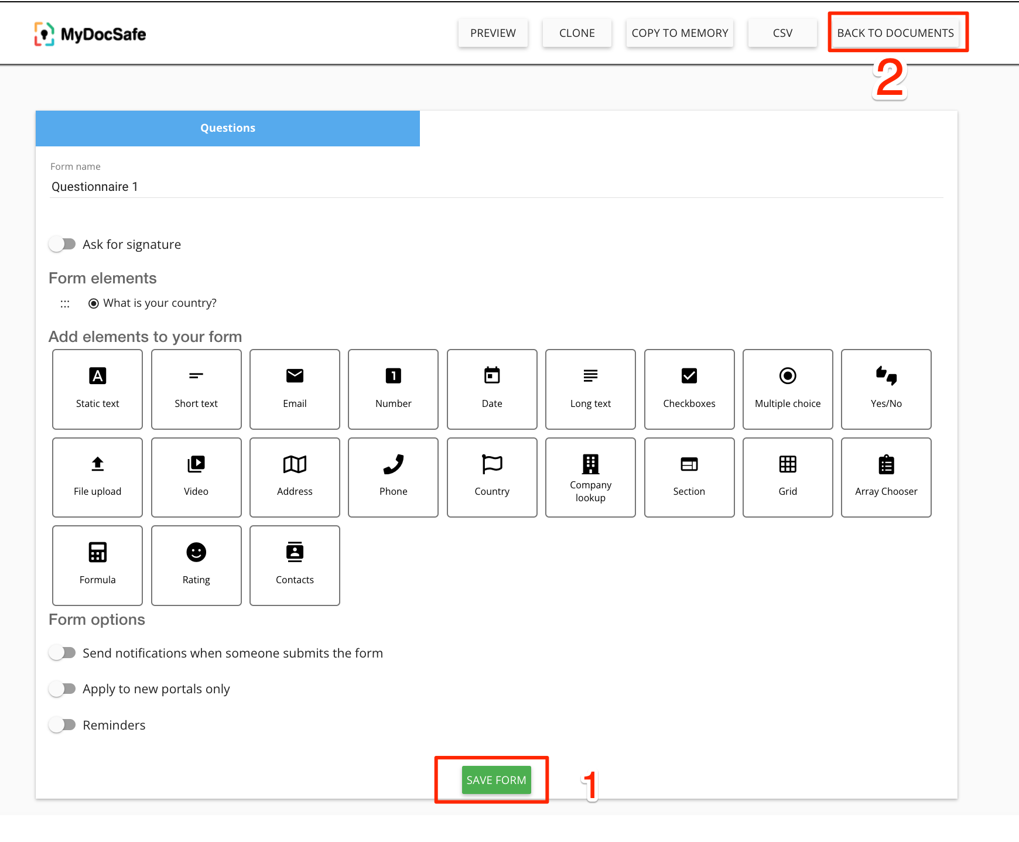
Task: Insert a Date element into form
Action: pyautogui.click(x=492, y=389)
